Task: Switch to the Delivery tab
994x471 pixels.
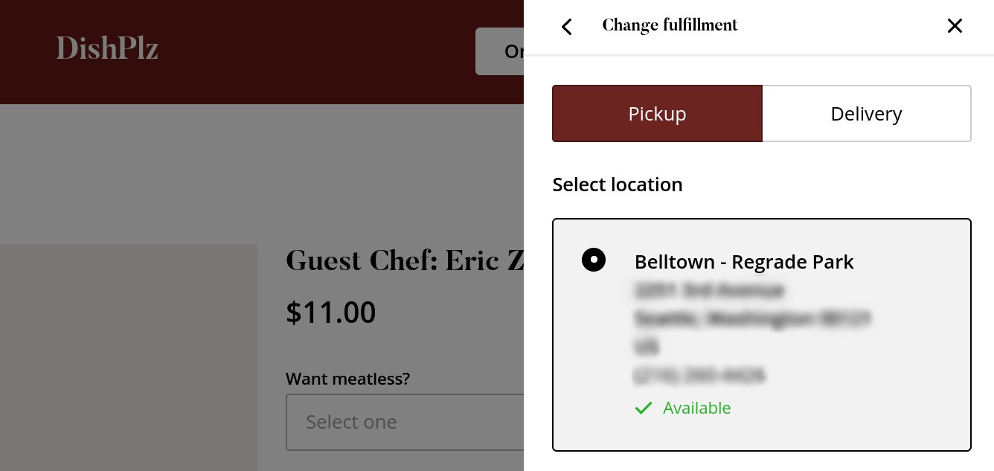Action: [866, 114]
